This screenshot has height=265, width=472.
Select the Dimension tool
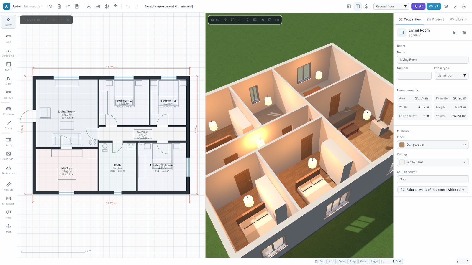9,201
